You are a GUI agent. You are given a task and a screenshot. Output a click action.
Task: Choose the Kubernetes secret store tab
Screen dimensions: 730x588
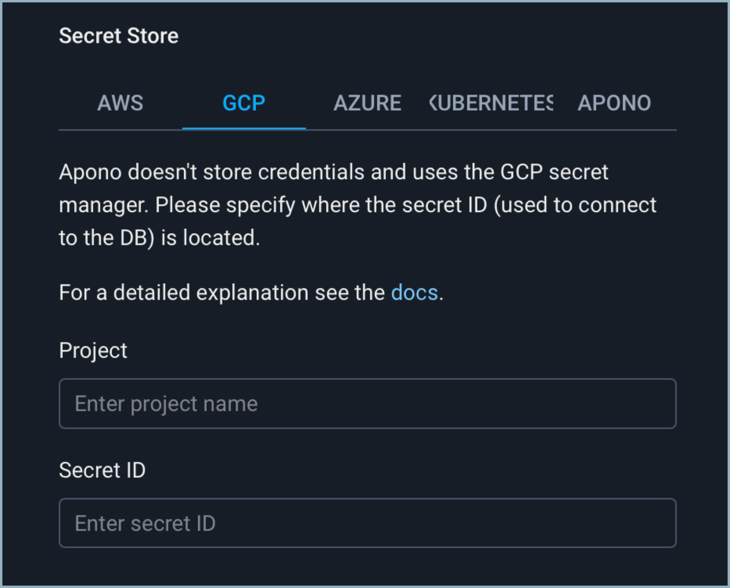pyautogui.click(x=491, y=103)
